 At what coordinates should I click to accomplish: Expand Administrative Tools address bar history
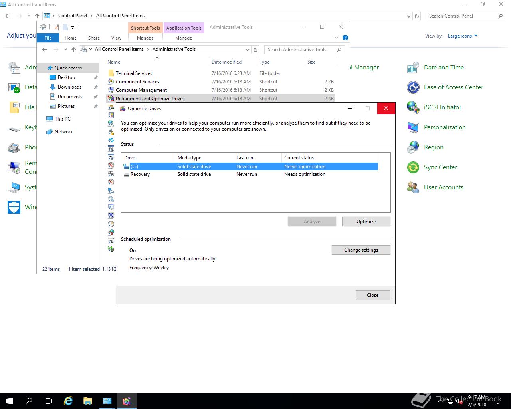click(248, 50)
